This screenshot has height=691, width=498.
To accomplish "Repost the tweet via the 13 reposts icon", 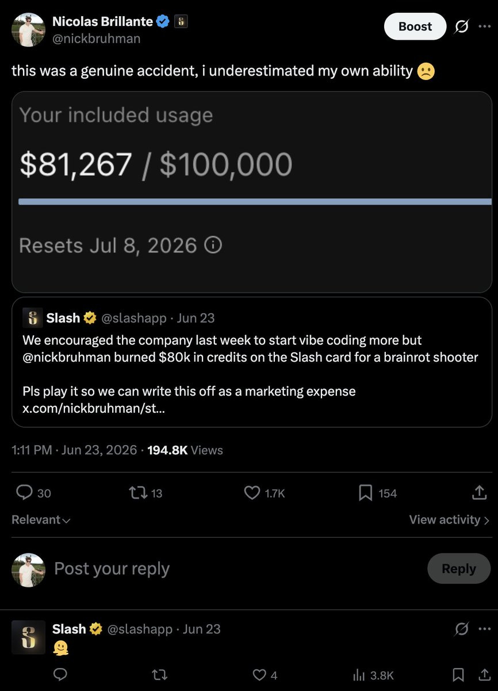I will (137, 493).
